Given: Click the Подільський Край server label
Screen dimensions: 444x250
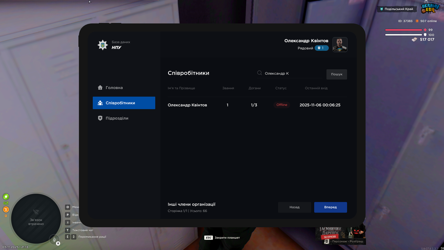Looking at the screenshot, I should point(397,9).
